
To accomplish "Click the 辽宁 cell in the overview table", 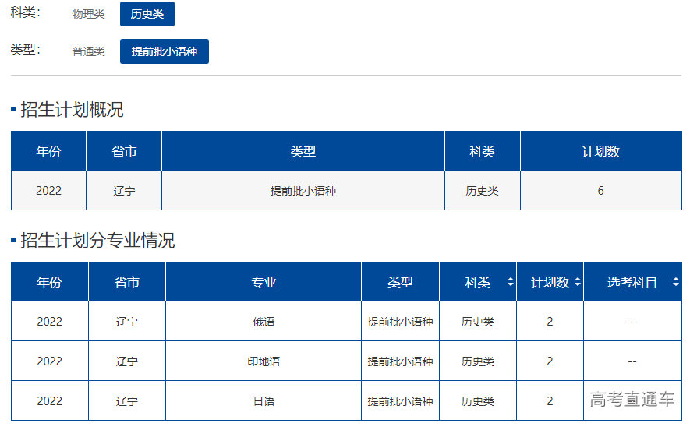I will (124, 191).
